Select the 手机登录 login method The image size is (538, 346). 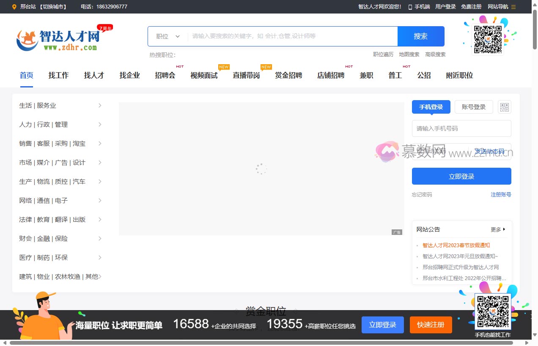point(431,107)
